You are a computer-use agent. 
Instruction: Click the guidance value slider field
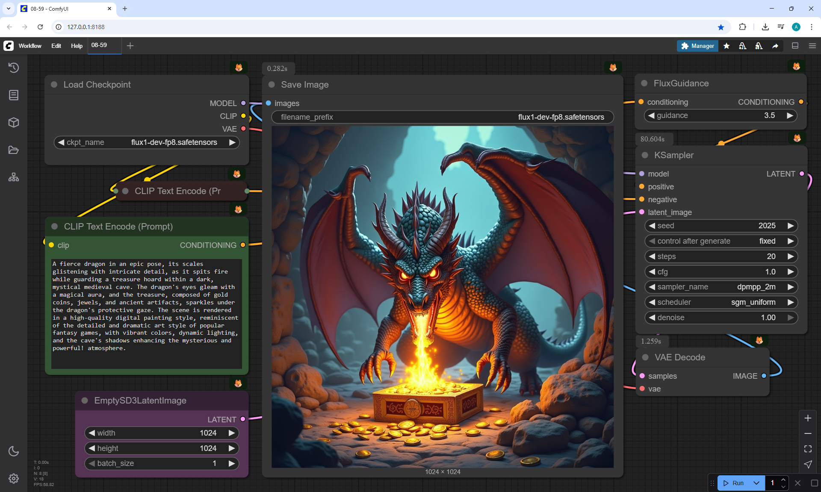point(721,115)
